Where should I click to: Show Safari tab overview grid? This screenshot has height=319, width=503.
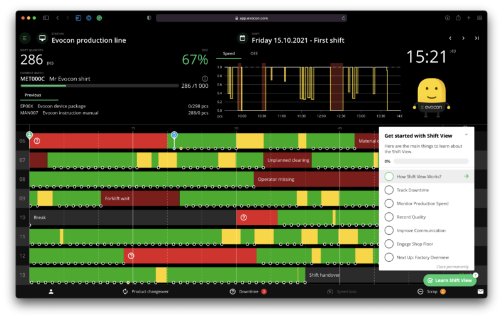point(479,18)
